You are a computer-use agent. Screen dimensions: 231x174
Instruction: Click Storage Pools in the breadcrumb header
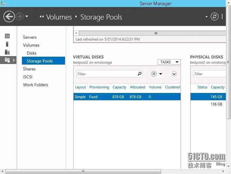coord(101,17)
